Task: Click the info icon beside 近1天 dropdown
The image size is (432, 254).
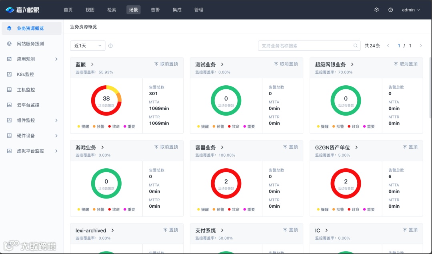Action: (110, 46)
